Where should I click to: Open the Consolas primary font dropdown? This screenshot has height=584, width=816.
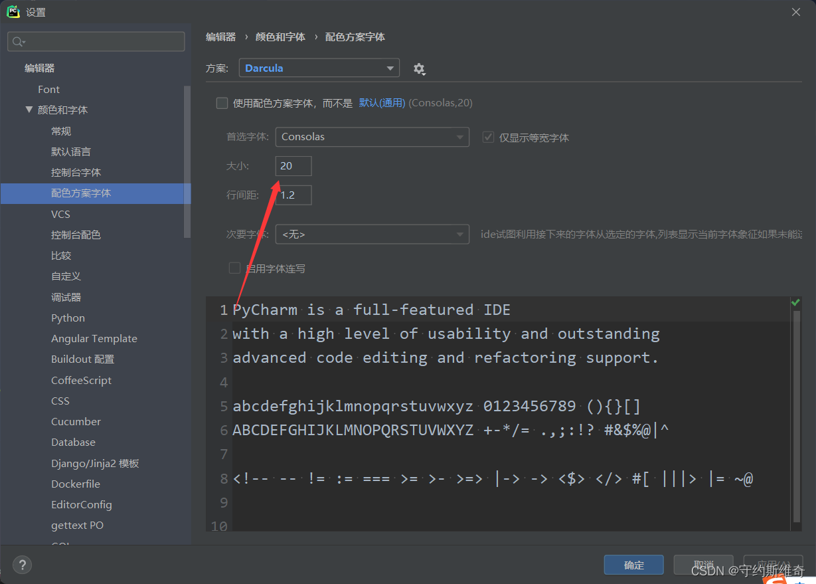click(x=372, y=137)
